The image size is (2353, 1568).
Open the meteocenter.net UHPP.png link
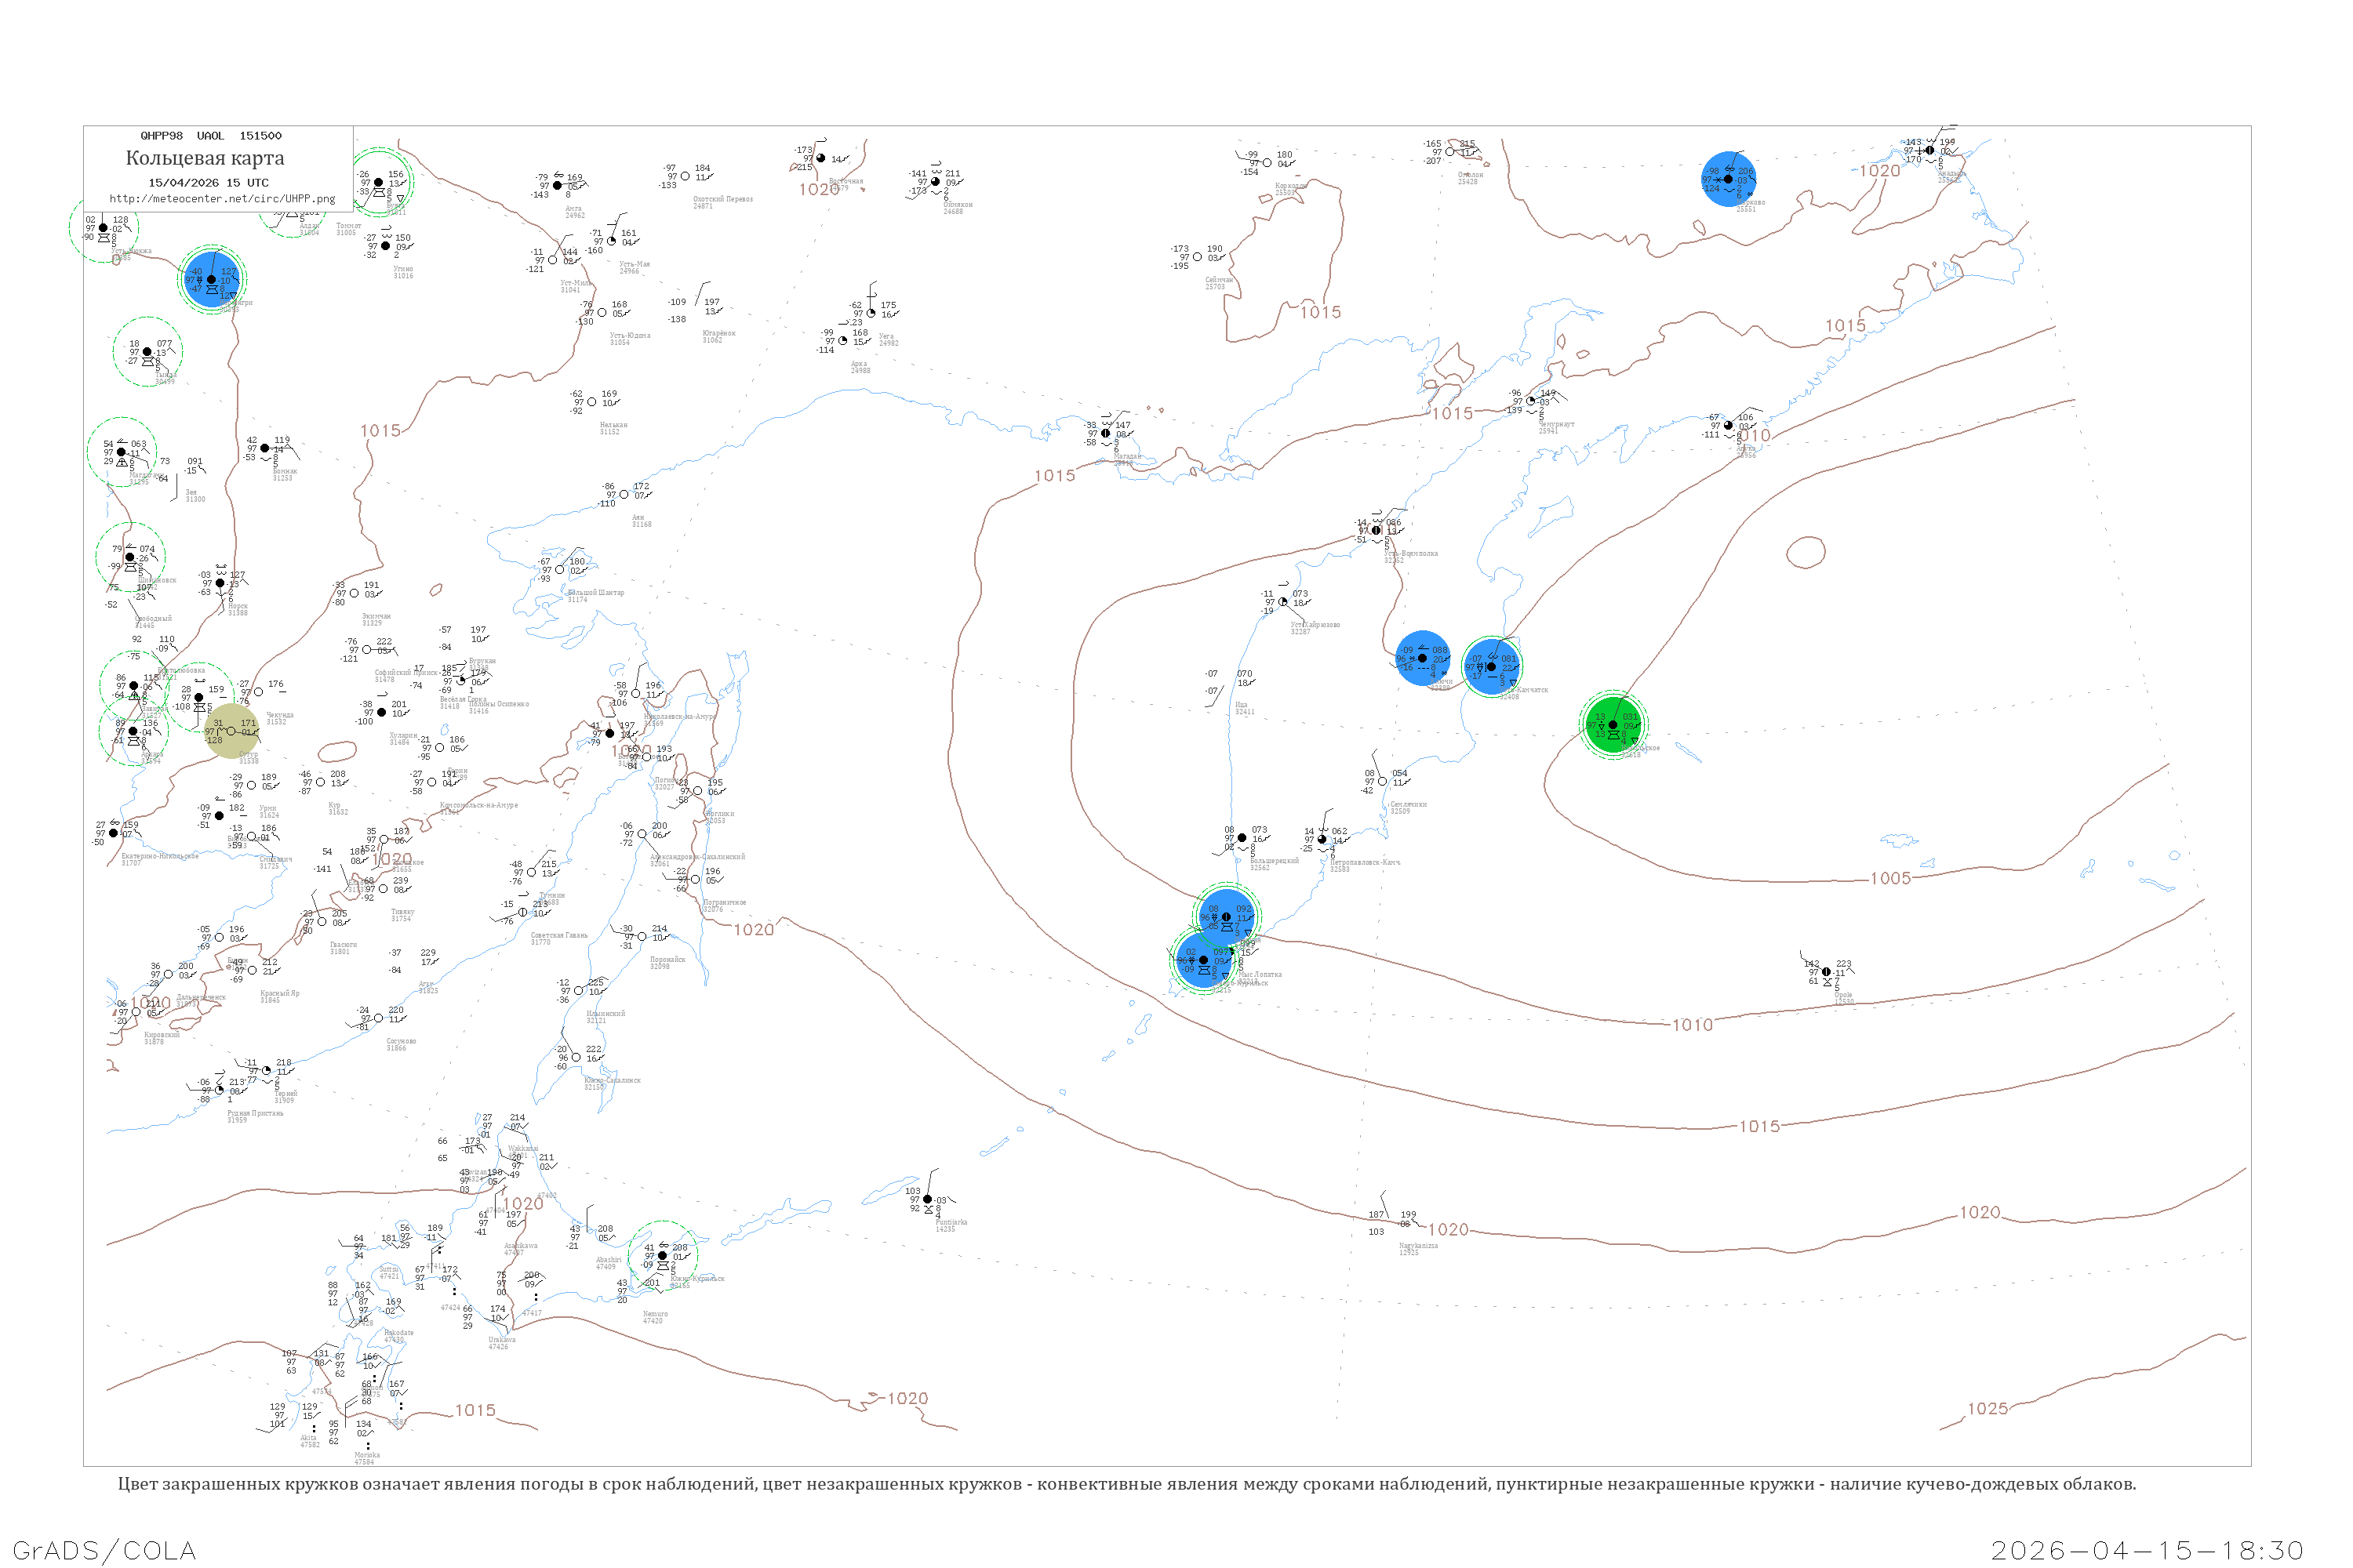[x=222, y=199]
